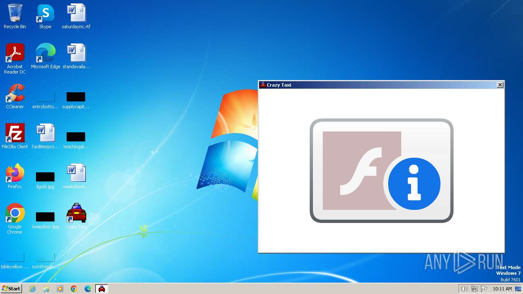The width and height of the screenshot is (523, 294).
Task: Launch Google Chrome desktop shortcut
Action: [15, 219]
